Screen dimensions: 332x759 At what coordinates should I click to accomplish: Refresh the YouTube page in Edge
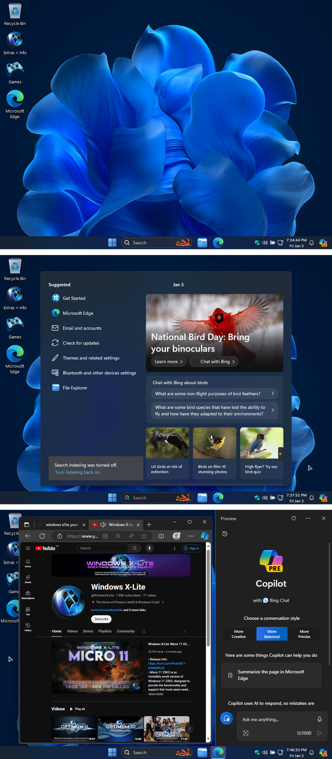[x=42, y=536]
